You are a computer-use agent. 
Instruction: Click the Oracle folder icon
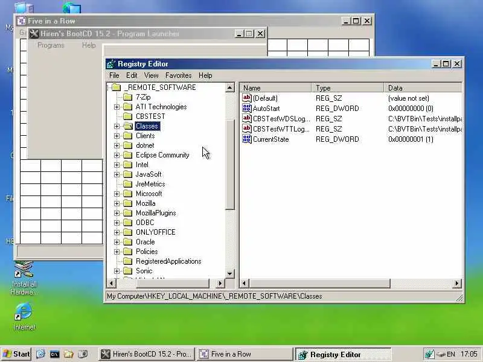click(127, 242)
